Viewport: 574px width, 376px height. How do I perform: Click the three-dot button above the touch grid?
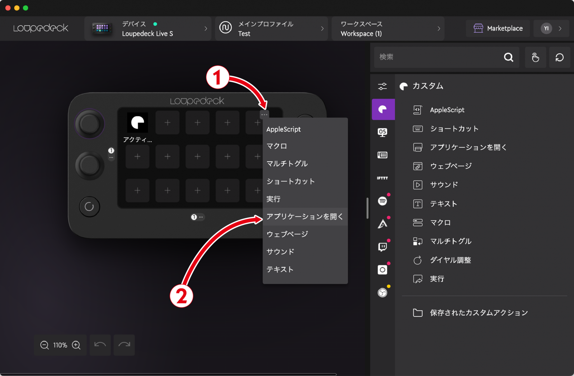point(264,114)
